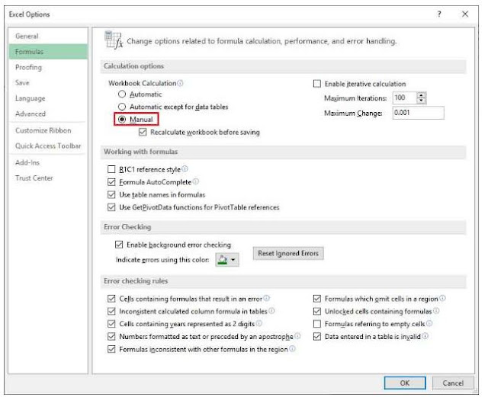
Task: Click info icon for unlocked cells rule
Action: point(436,310)
